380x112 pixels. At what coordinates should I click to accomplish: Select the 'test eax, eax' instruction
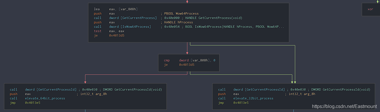(x=109, y=31)
